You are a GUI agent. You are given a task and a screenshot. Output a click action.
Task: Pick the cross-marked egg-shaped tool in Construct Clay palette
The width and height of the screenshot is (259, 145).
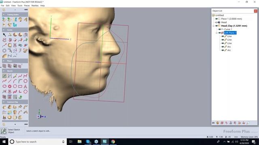15,112
